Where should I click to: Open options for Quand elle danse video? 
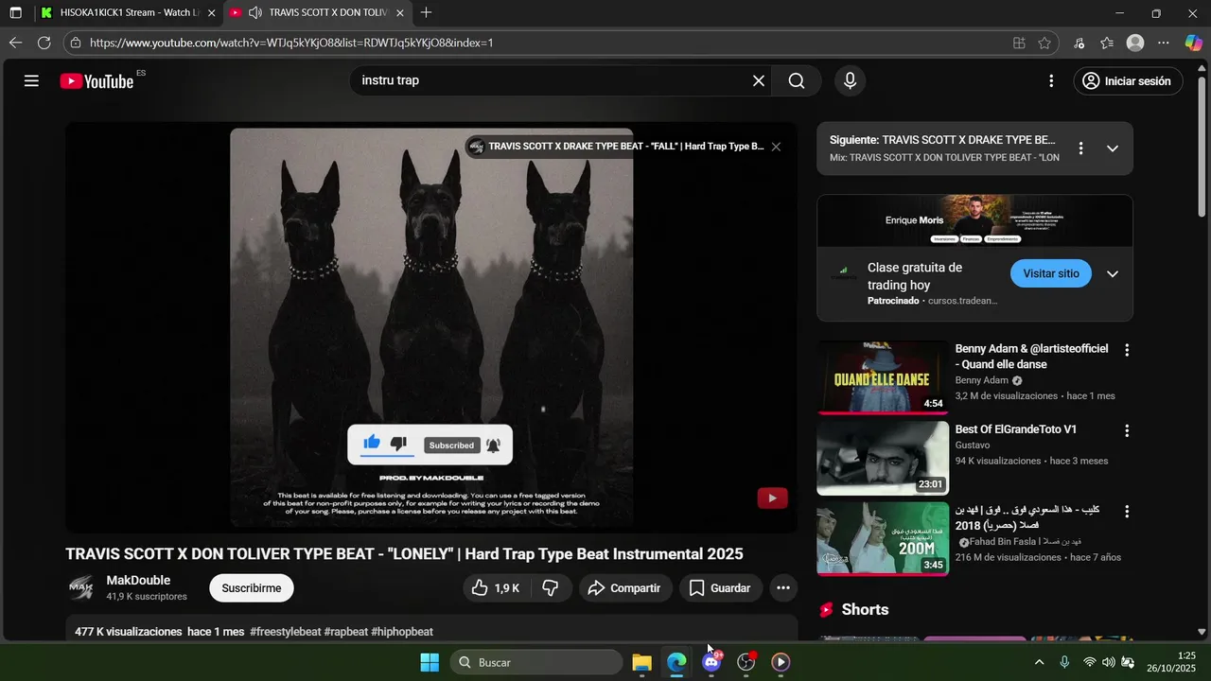pyautogui.click(x=1127, y=350)
